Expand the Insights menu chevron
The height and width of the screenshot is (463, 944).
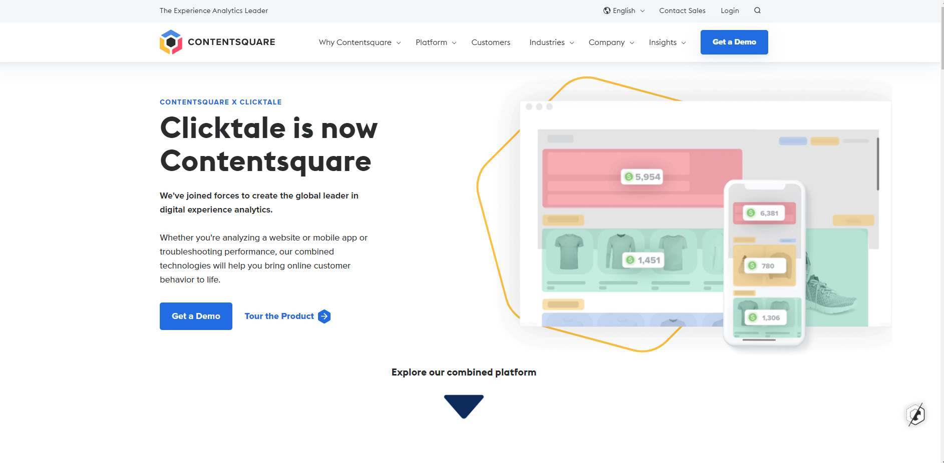pos(684,43)
